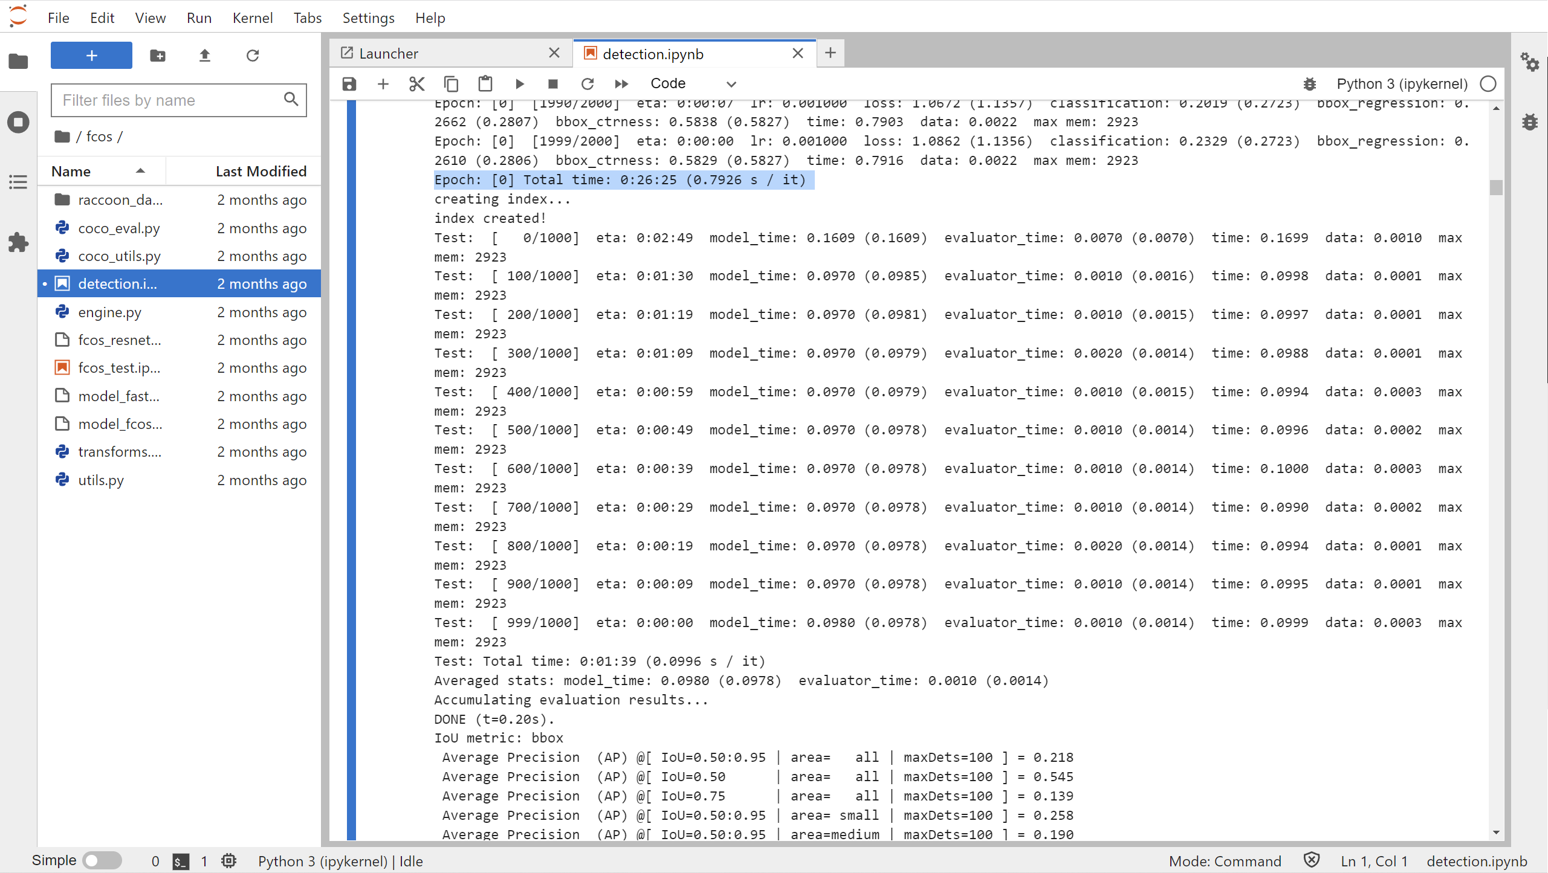Click the notebook trust shield icon
Viewport: 1548px width, 873px height.
1311,860
